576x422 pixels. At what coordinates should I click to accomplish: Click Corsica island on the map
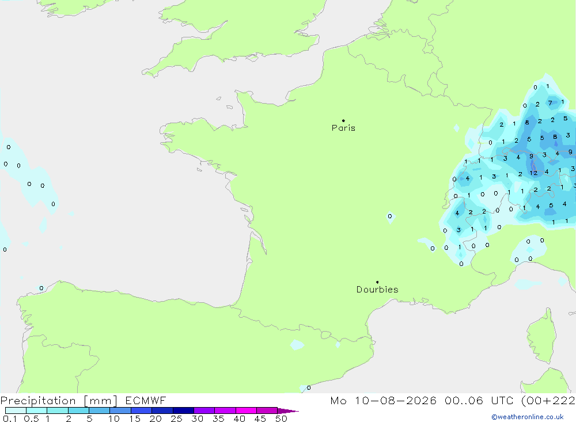coord(541,337)
